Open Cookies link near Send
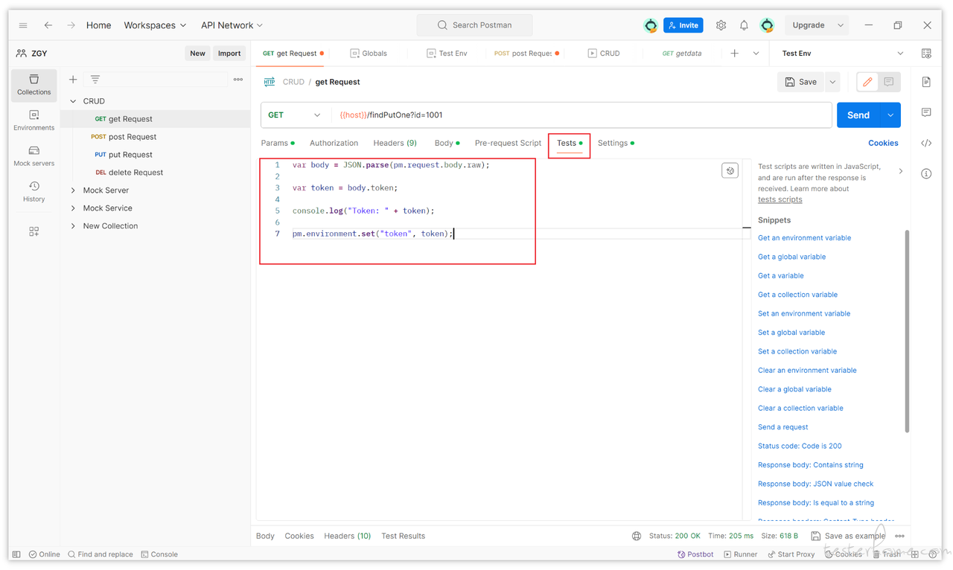The width and height of the screenshot is (953, 570). pyautogui.click(x=883, y=143)
